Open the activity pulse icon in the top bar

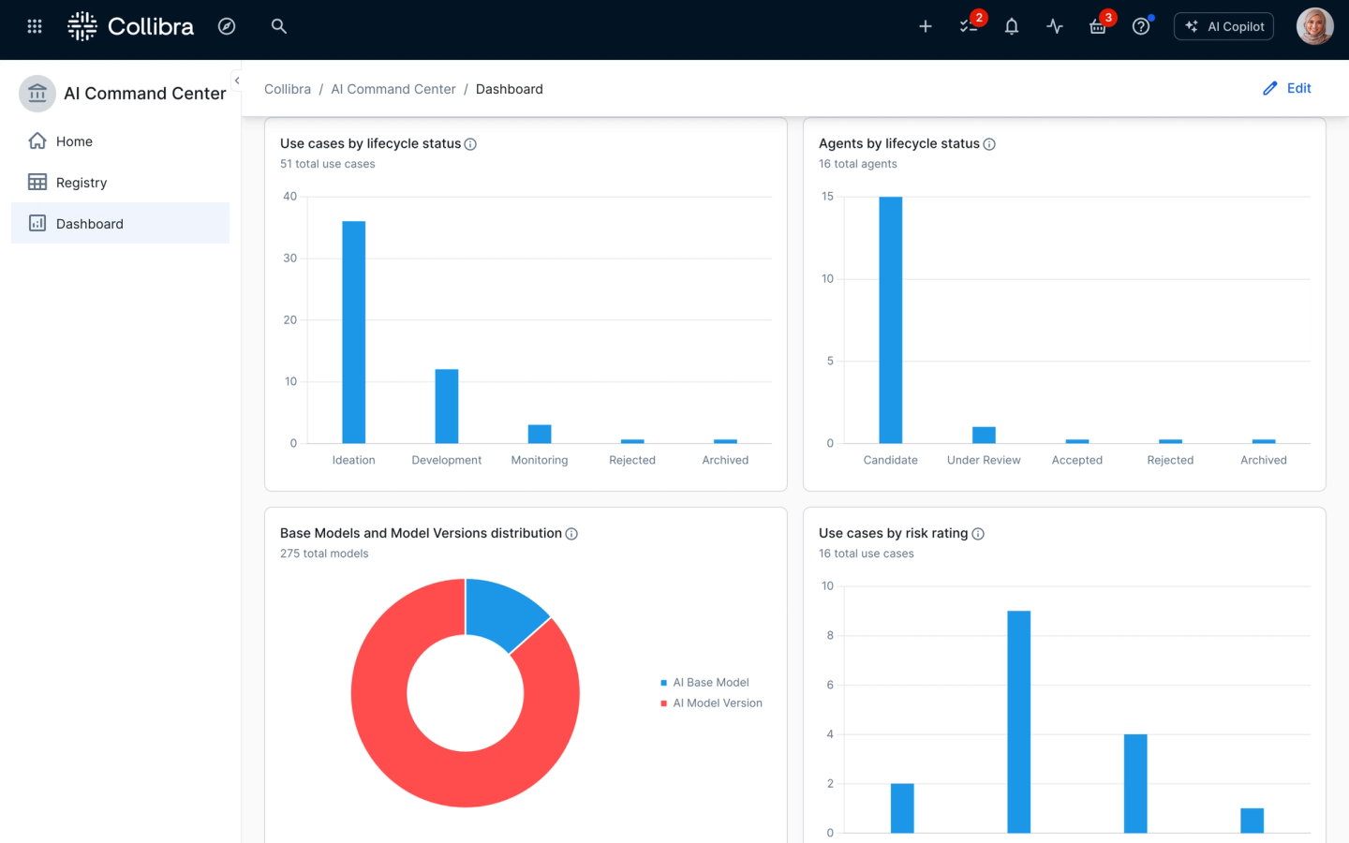pos(1054,26)
